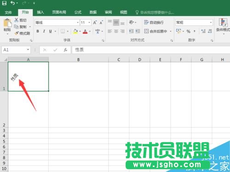Click the Undo arrow icon

[x=13, y=3]
